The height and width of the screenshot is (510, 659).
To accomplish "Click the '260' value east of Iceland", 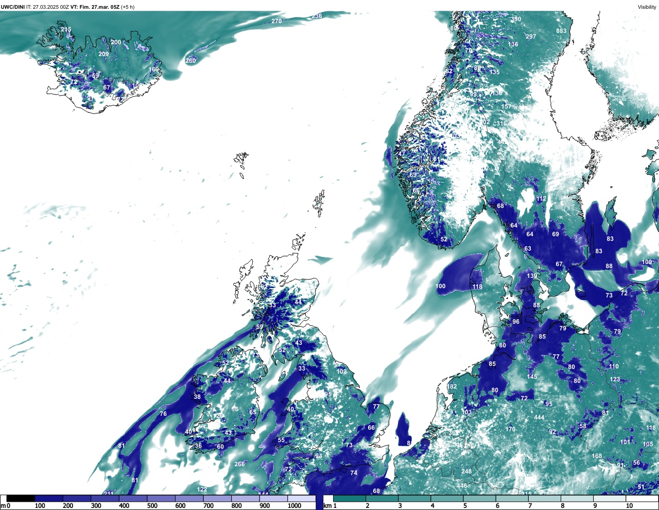I will click(190, 61).
